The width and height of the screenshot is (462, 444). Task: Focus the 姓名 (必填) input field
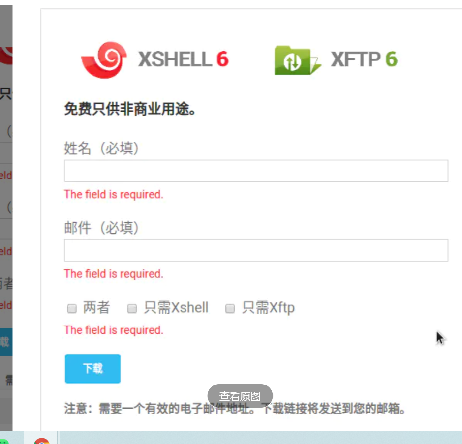tap(256, 171)
